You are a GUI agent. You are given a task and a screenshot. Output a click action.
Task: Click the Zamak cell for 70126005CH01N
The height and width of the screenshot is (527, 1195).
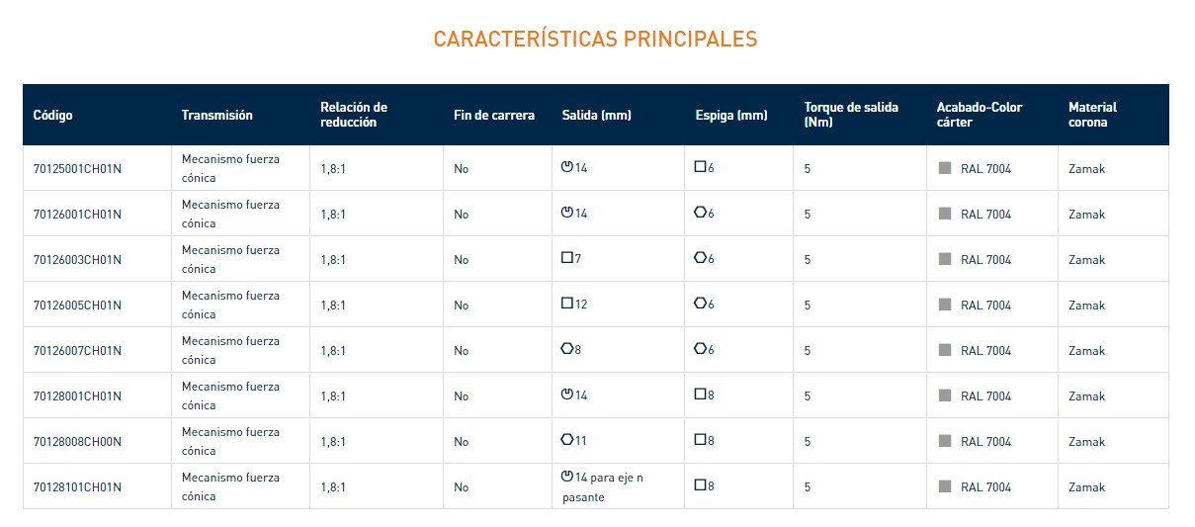pyautogui.click(x=1086, y=306)
